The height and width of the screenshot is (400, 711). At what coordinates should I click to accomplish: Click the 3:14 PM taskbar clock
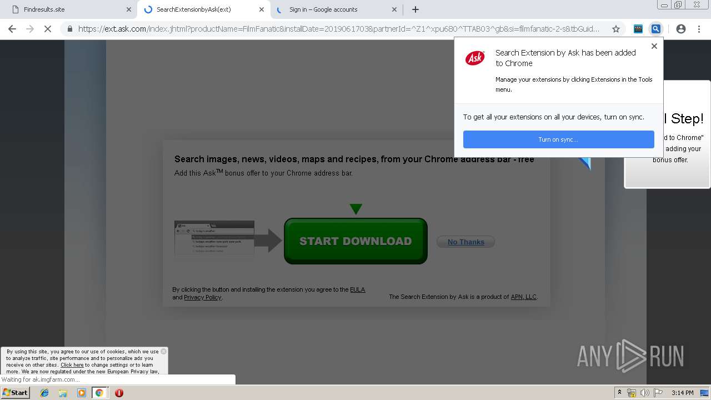point(682,393)
